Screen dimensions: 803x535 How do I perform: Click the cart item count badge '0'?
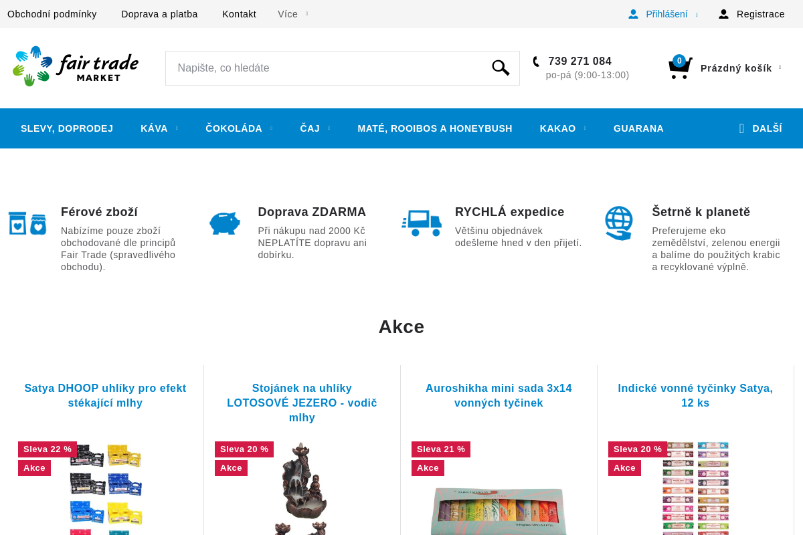[x=679, y=61]
